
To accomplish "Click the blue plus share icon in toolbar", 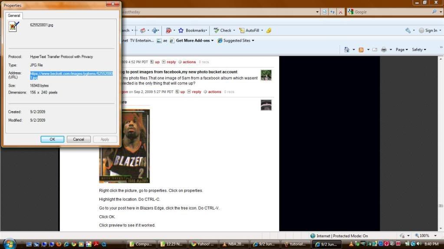I will point(155,30).
